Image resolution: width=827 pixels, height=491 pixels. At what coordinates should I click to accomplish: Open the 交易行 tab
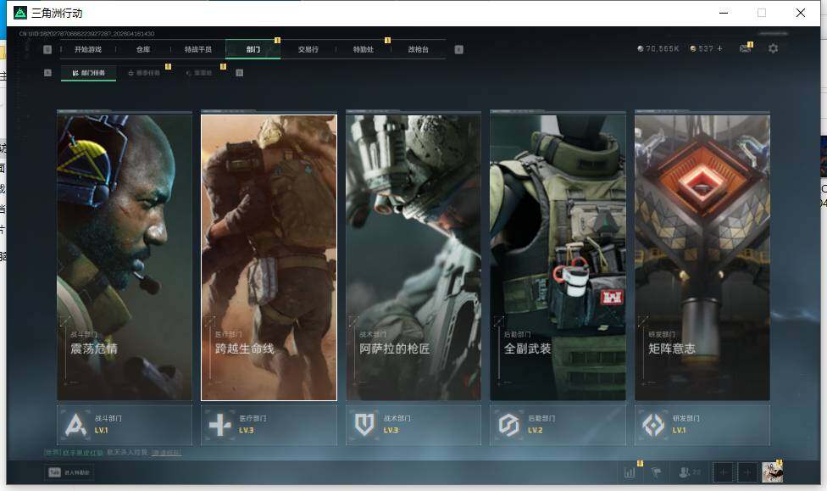(308, 49)
